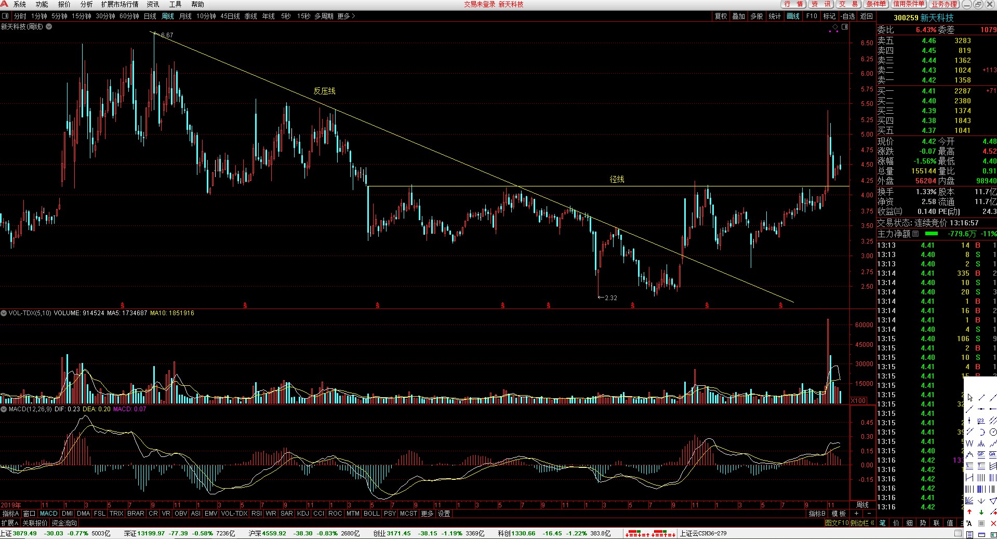Select the arrow pointer drawing tool
This screenshot has height=539, width=997.
969,398
